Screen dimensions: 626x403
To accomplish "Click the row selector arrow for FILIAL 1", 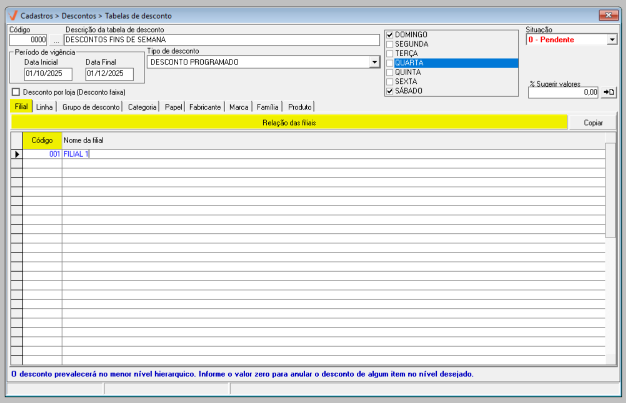I will [x=17, y=154].
